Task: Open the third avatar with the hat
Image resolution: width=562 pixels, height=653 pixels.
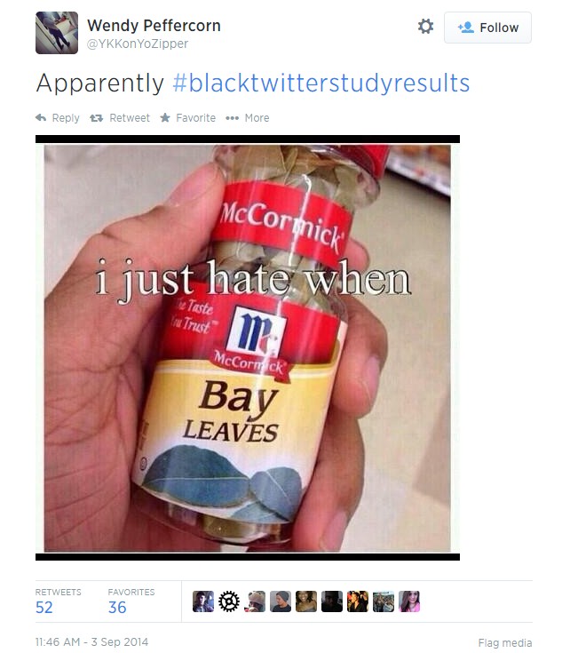Action: pyautogui.click(x=255, y=601)
